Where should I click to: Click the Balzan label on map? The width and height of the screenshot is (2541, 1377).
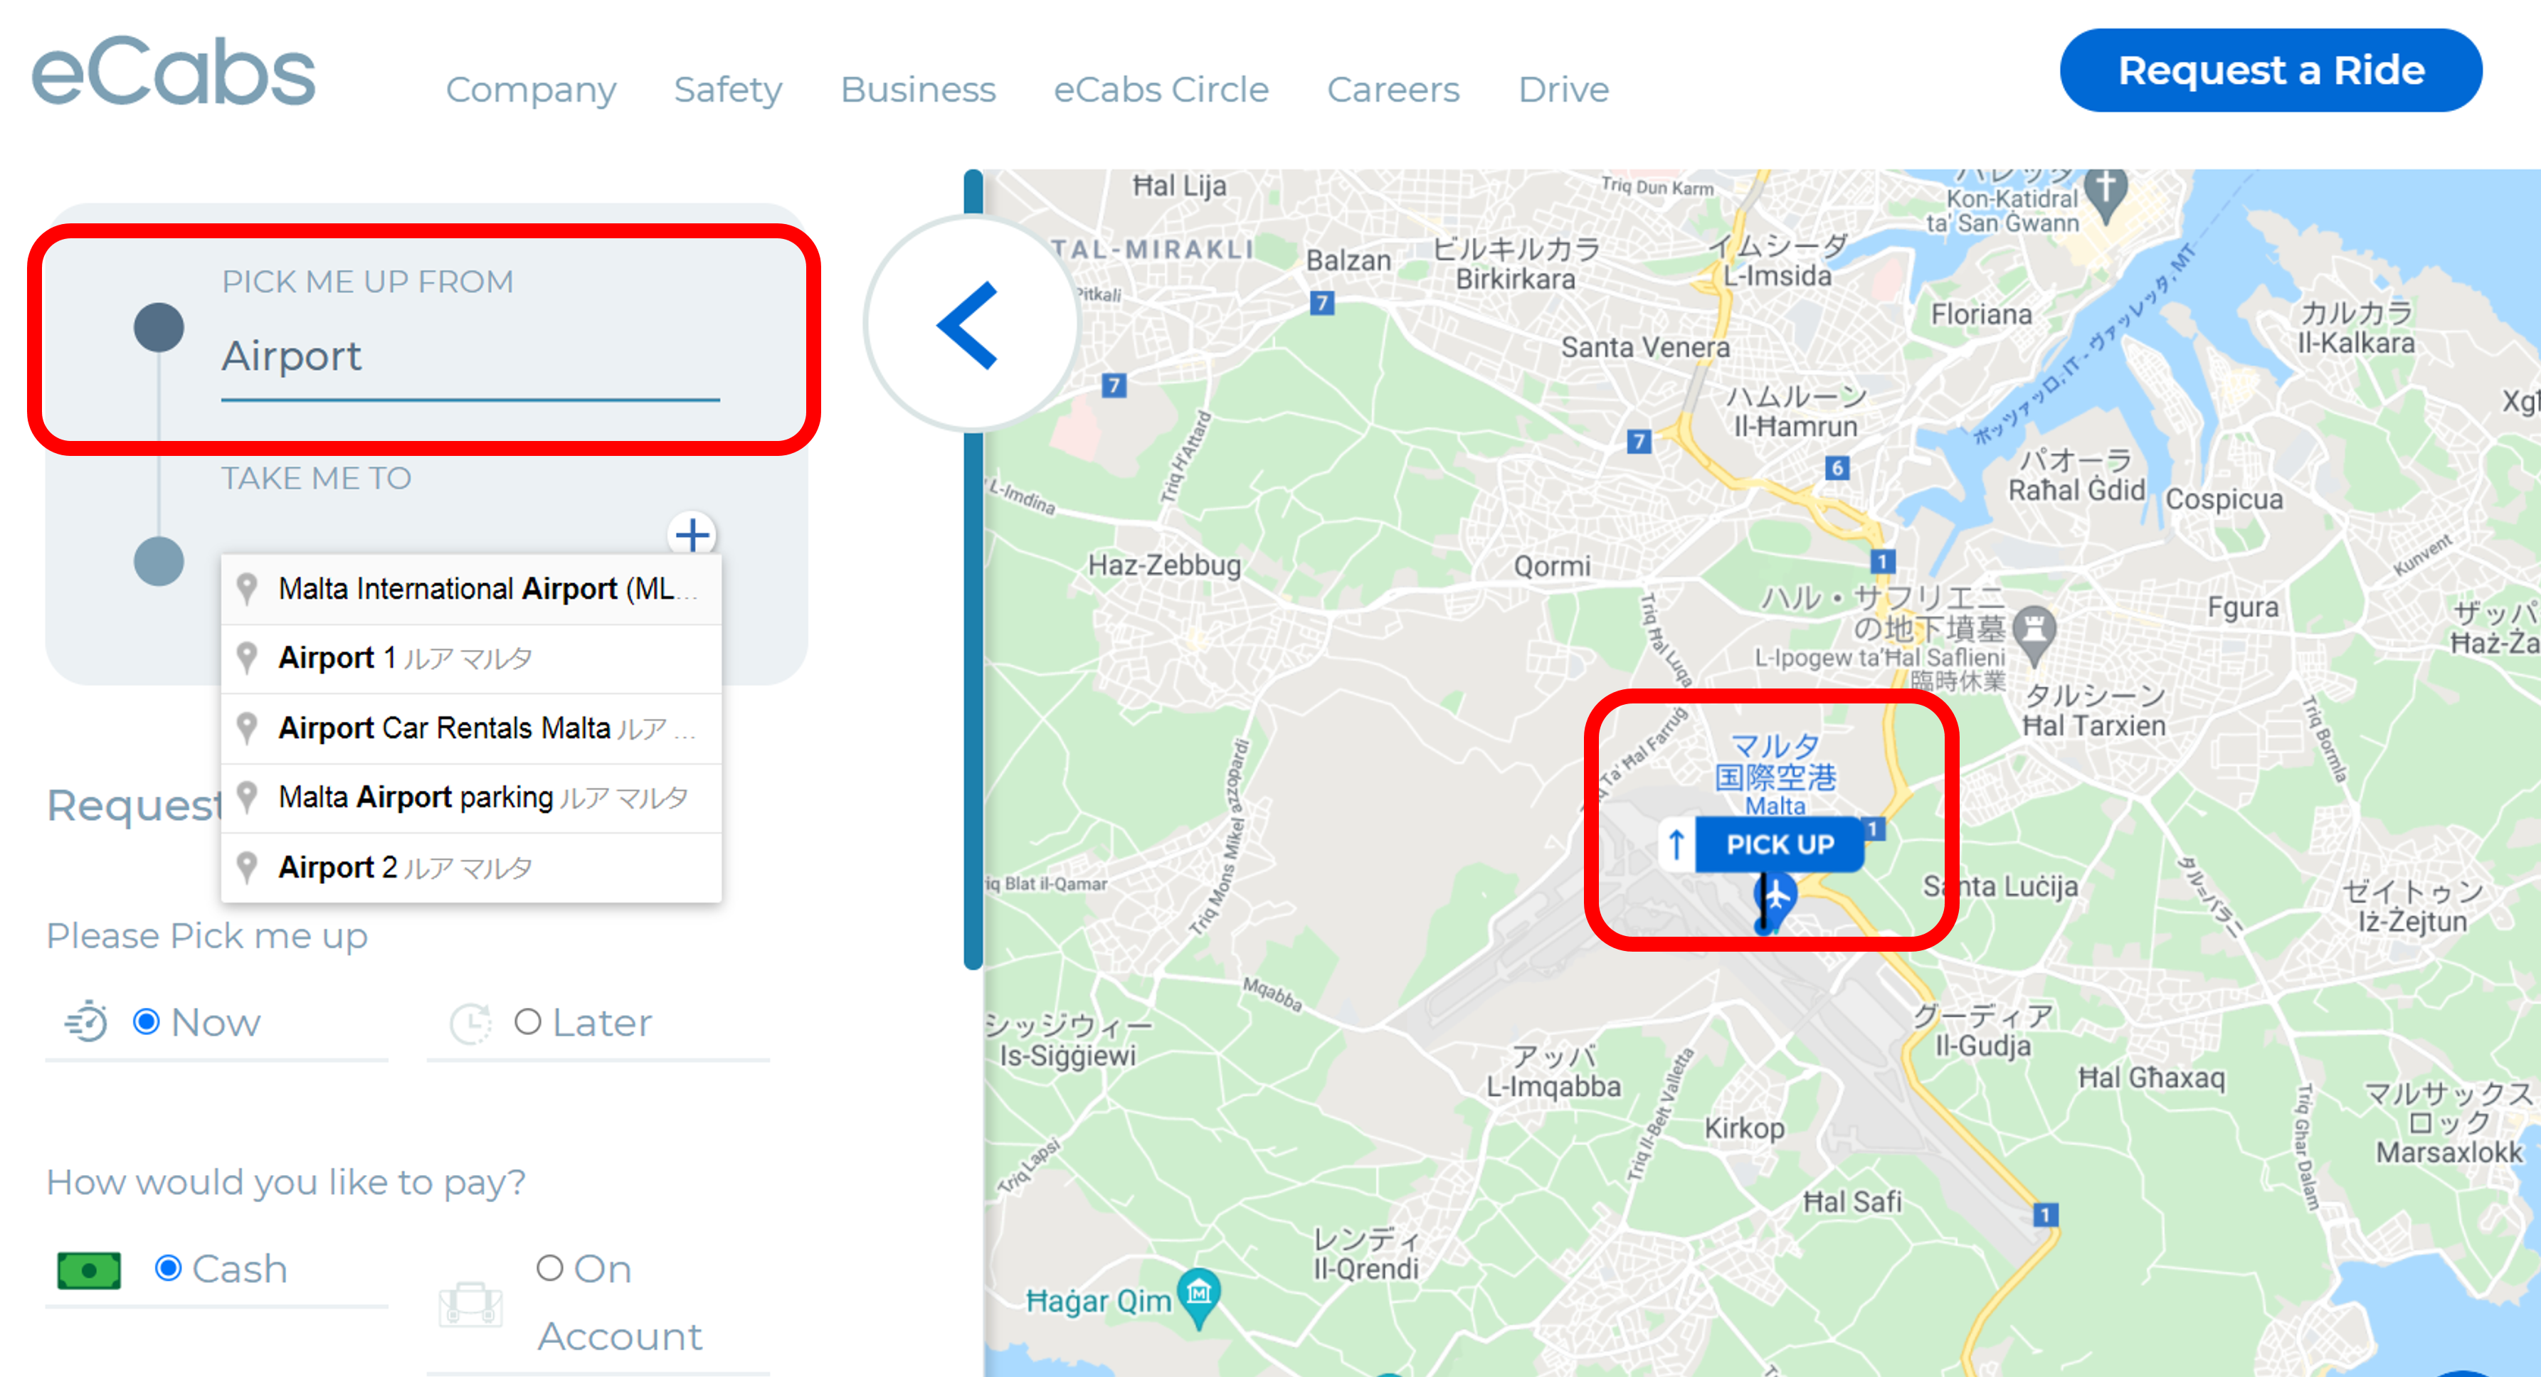point(1348,261)
